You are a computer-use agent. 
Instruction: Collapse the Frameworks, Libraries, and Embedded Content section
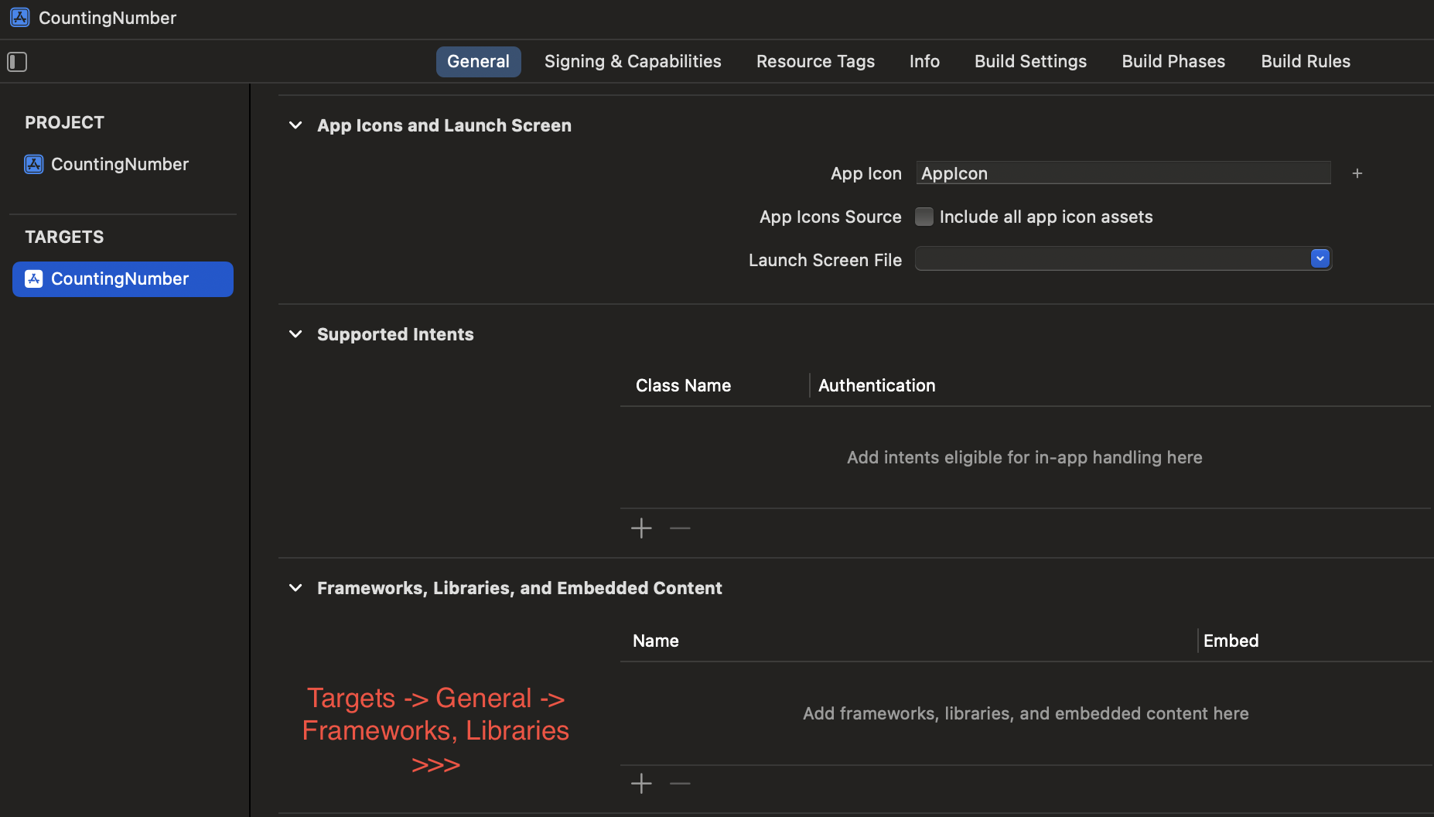295,588
